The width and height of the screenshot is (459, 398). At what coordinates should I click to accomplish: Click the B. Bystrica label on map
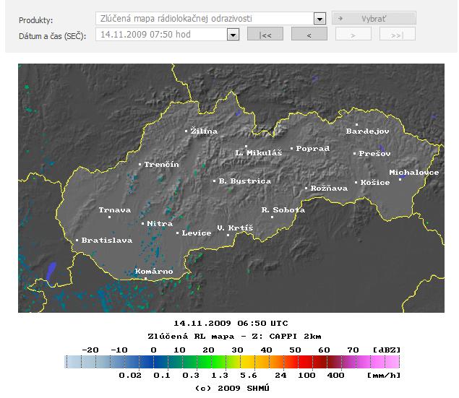click(x=245, y=181)
